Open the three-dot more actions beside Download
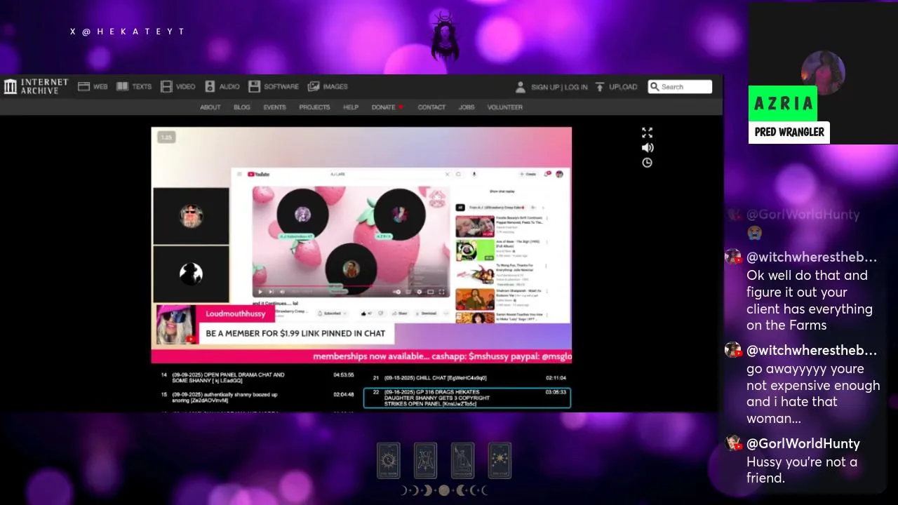Image resolution: width=898 pixels, height=505 pixels. point(445,314)
